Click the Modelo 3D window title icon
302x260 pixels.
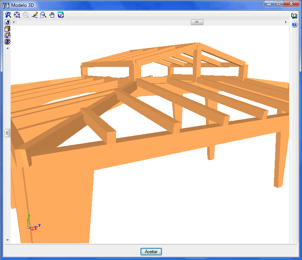coord(6,5)
